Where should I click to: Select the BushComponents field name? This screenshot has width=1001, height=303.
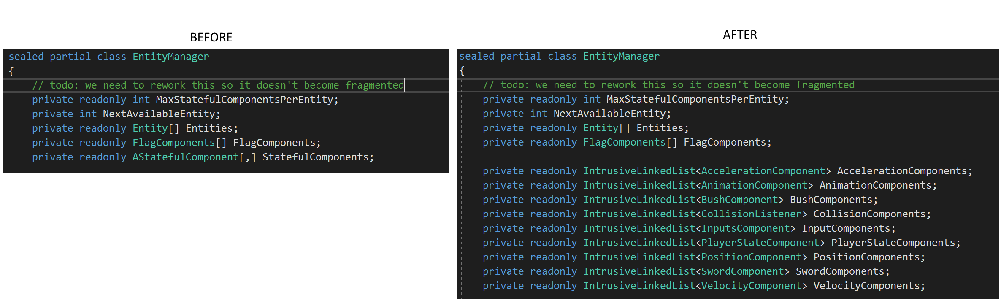(831, 200)
